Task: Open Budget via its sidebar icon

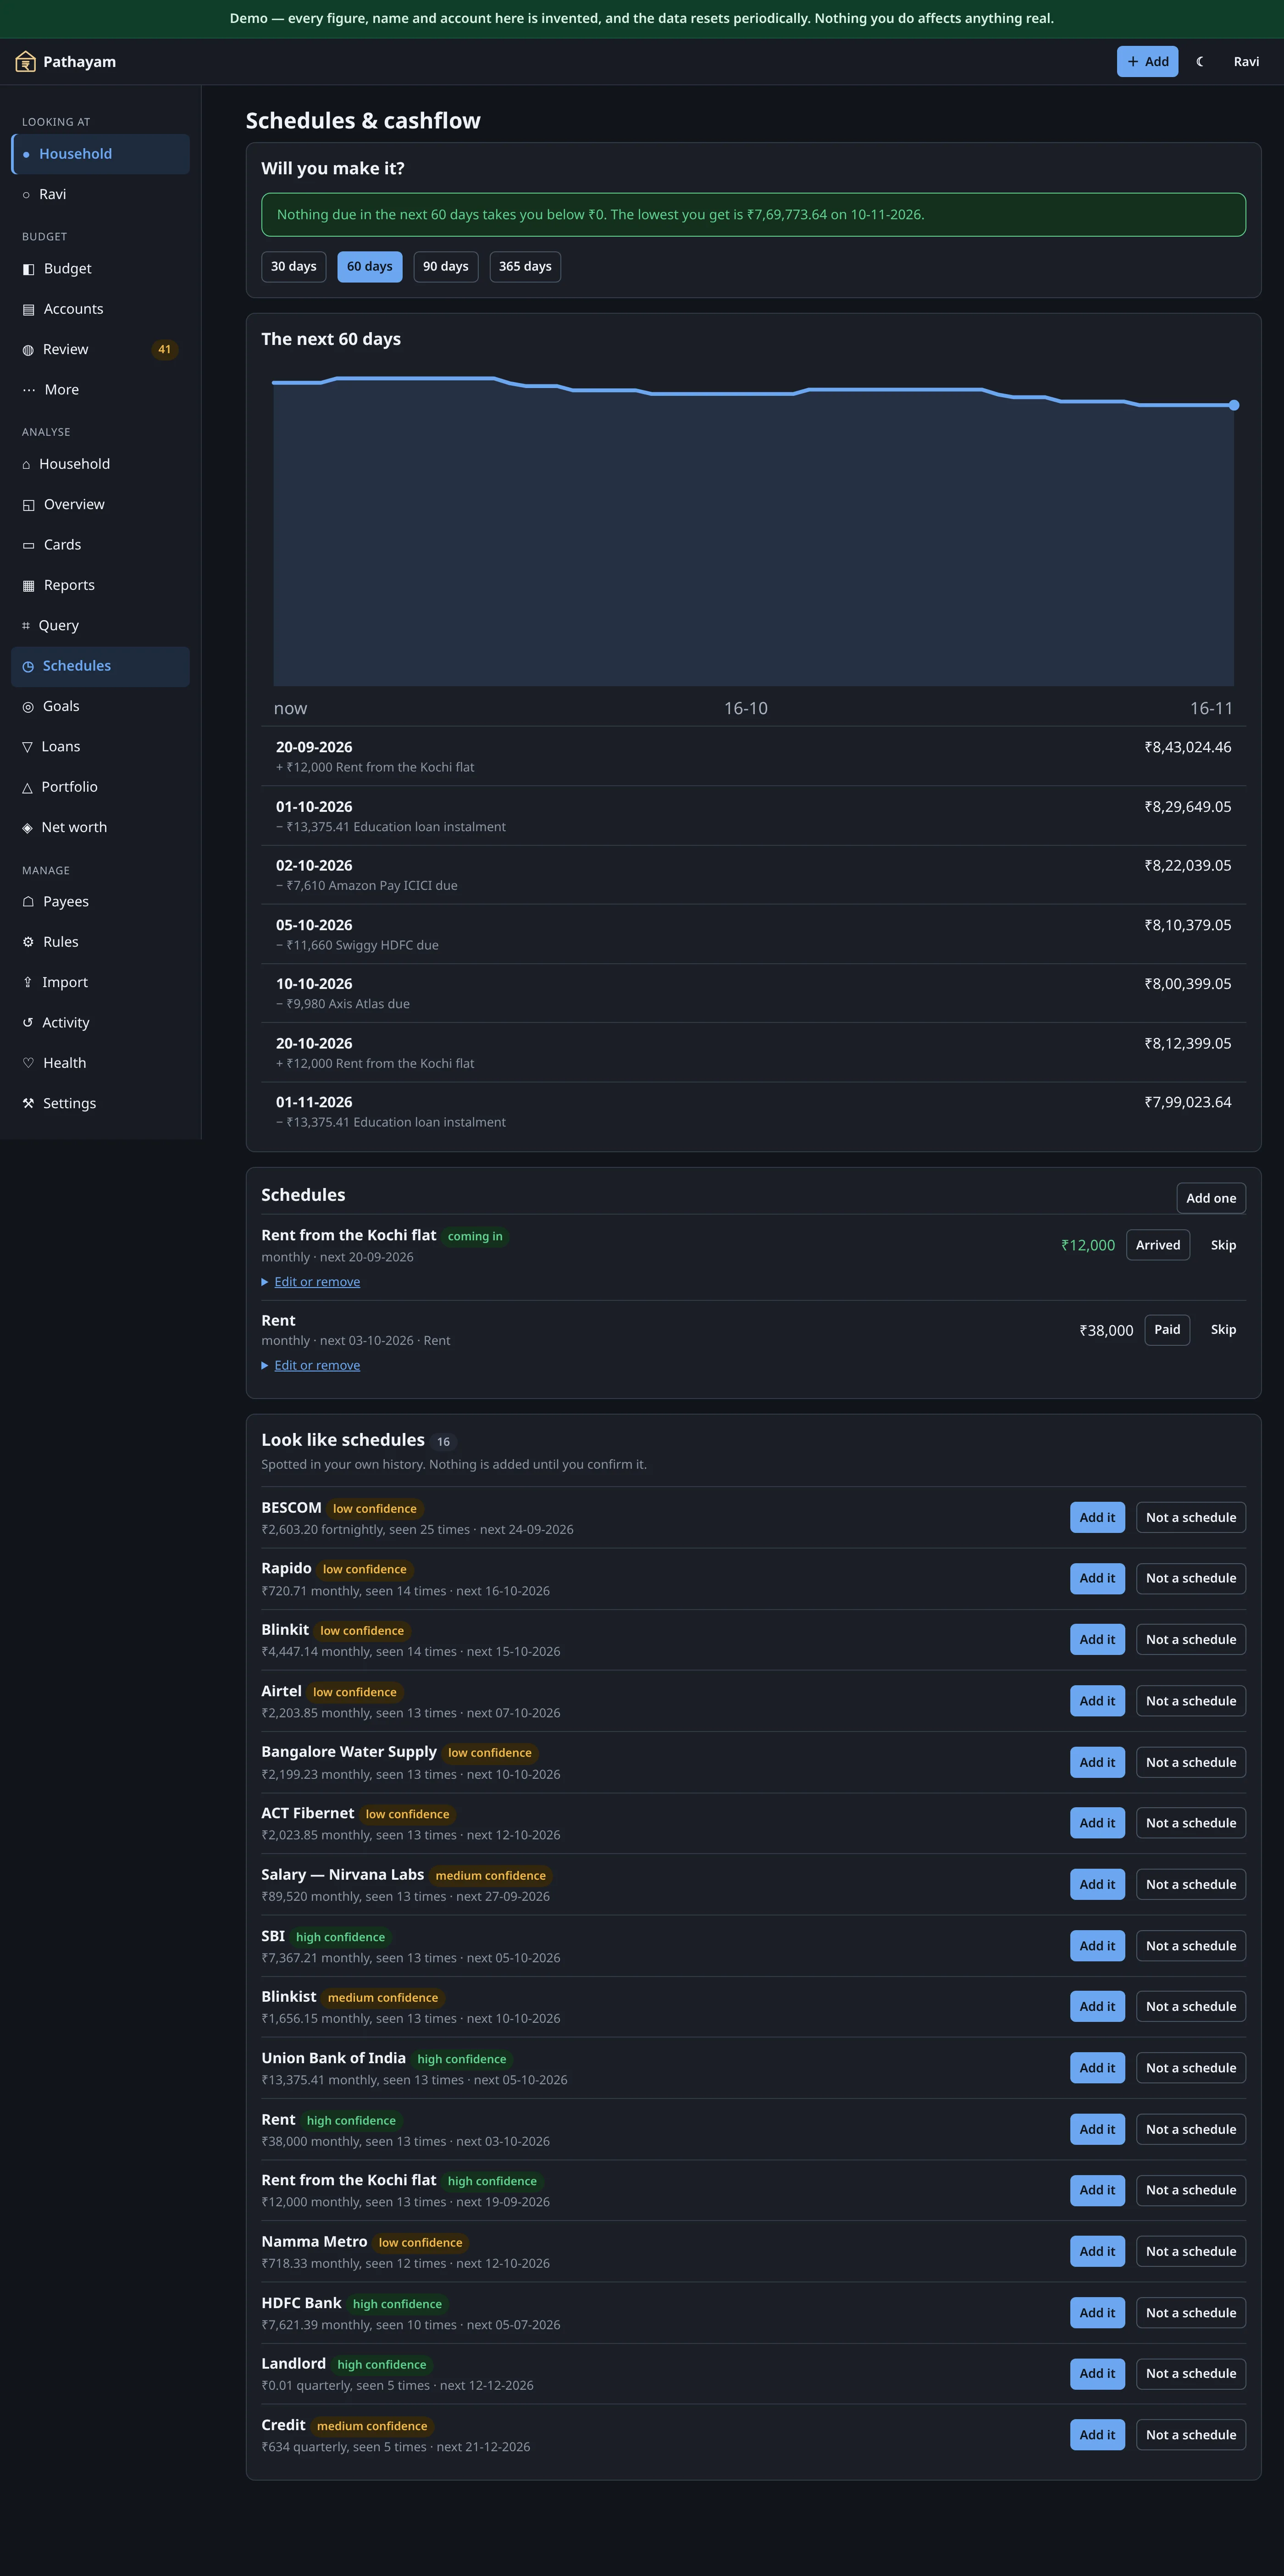Action: point(28,269)
